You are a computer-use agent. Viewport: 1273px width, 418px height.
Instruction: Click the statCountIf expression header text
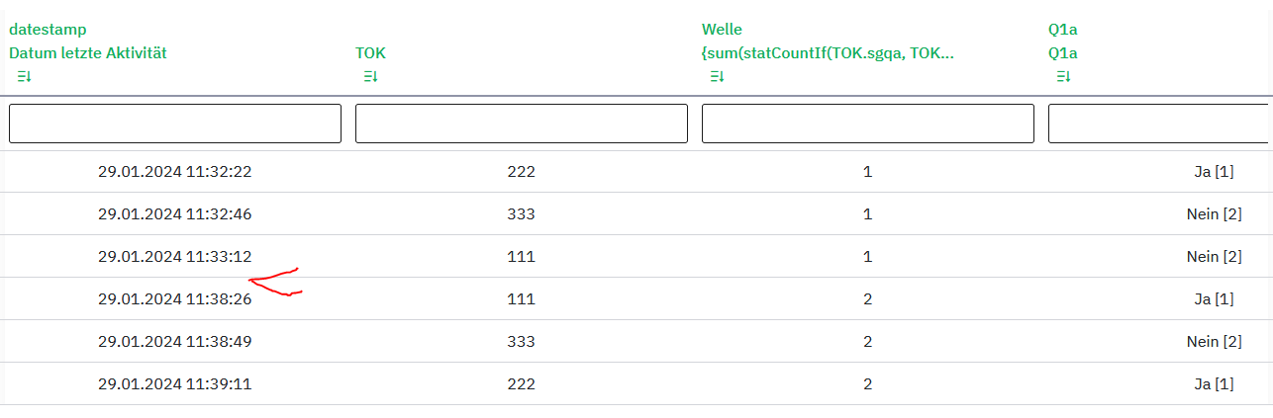[828, 53]
